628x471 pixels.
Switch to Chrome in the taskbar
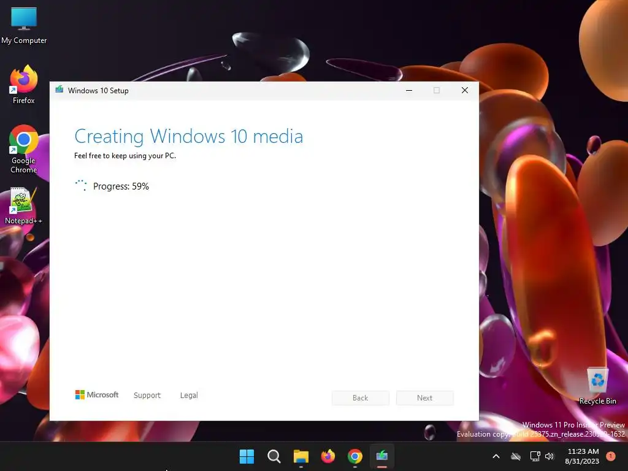pos(355,456)
